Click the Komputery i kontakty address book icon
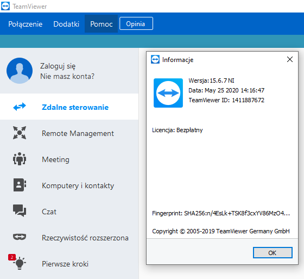 20,185
